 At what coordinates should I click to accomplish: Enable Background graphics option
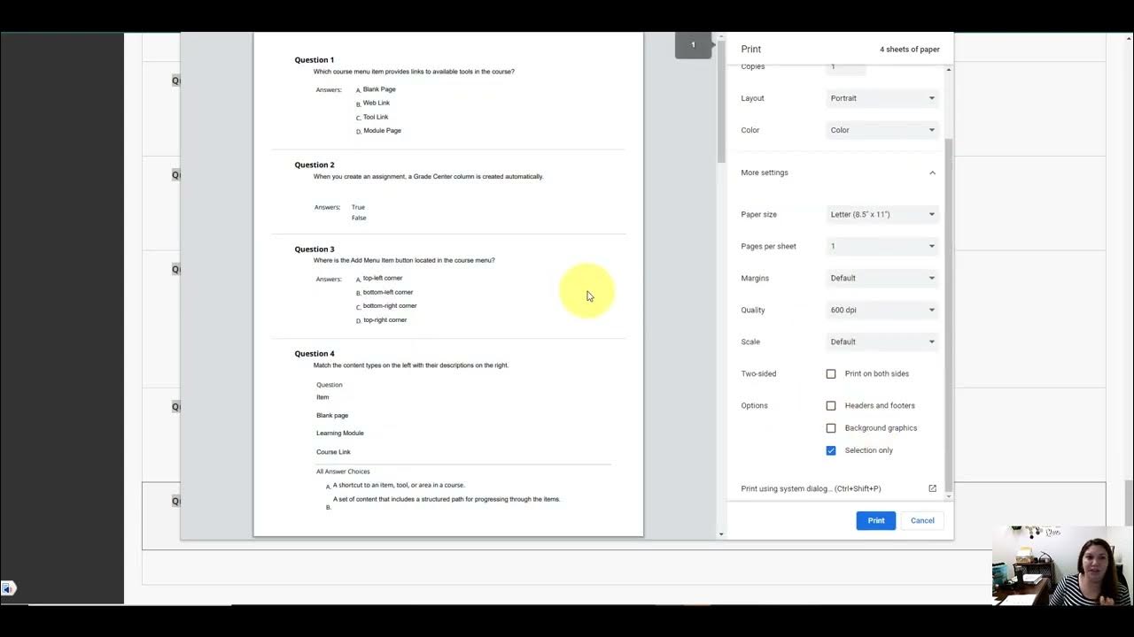(x=831, y=427)
